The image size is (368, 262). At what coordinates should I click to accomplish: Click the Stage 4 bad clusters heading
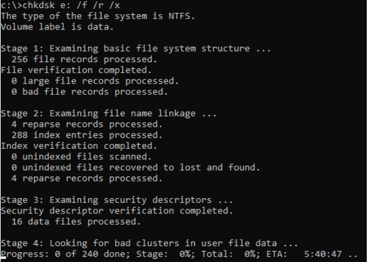click(150, 243)
